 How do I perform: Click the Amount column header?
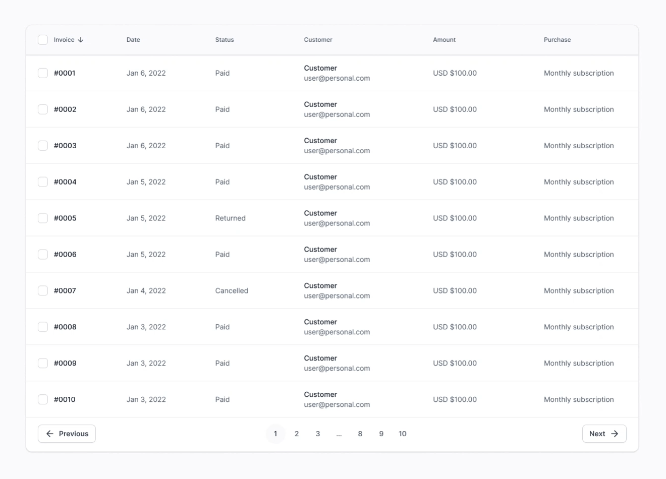[444, 40]
